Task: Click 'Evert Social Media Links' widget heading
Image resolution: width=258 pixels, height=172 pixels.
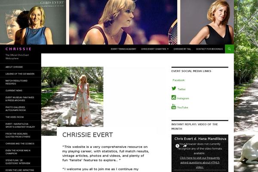Action: coord(191,71)
